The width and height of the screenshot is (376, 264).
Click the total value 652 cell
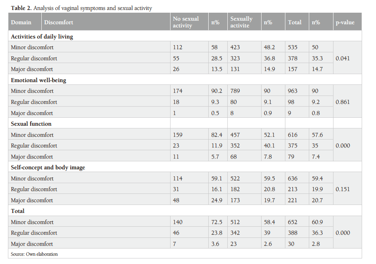click(x=293, y=222)
